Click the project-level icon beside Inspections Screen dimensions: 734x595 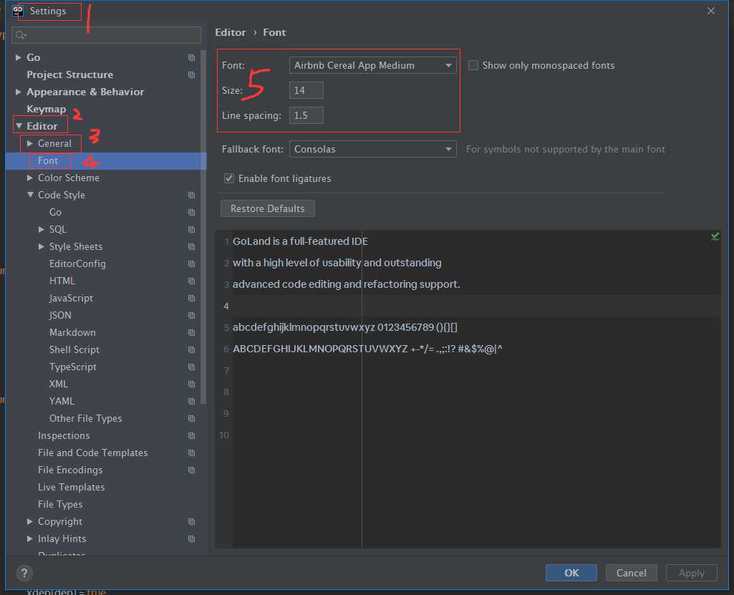[x=191, y=436]
